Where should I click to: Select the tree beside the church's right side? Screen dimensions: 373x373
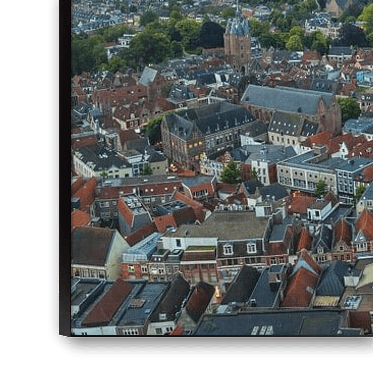coord(350,109)
